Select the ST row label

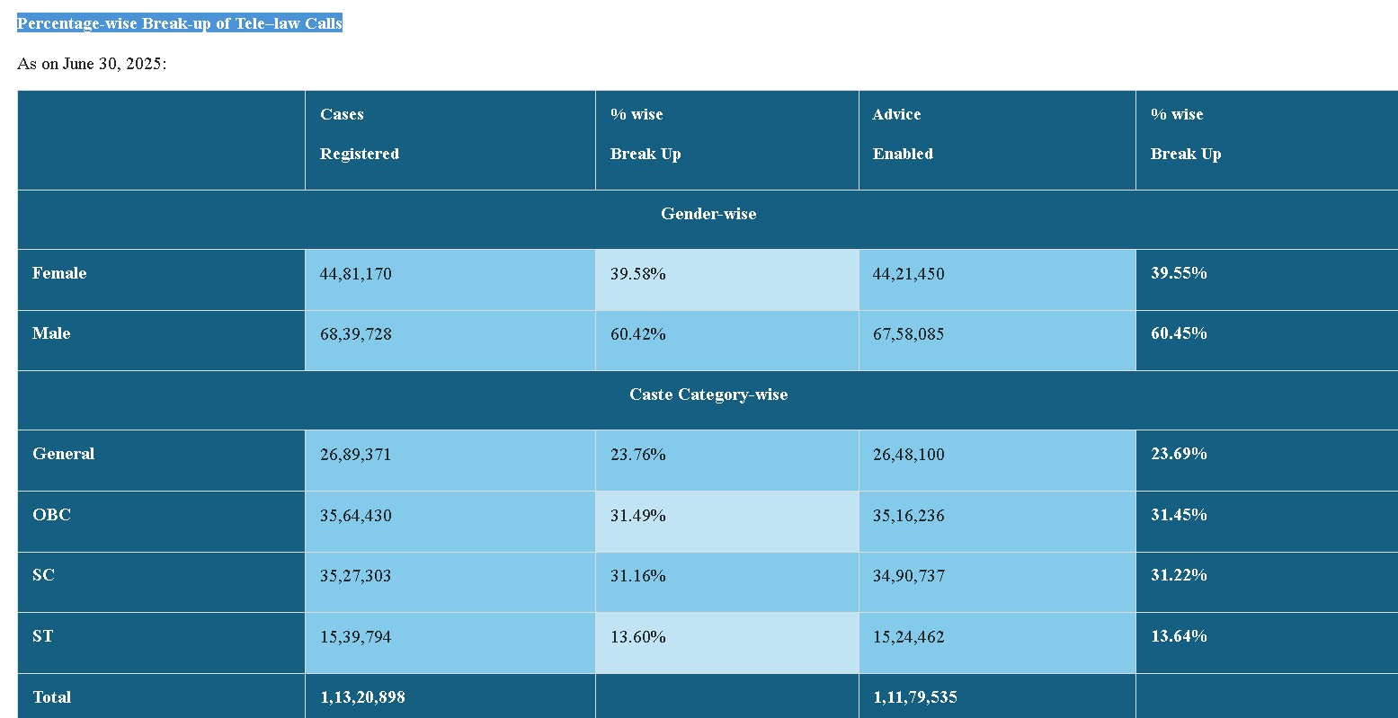pyautogui.click(x=42, y=636)
